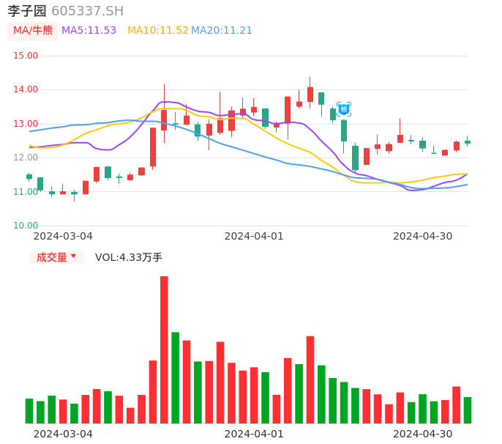This screenshot has height=444, width=502.
Task: Open the 成交量 indicator dropdown arrow
Action: tap(73, 256)
